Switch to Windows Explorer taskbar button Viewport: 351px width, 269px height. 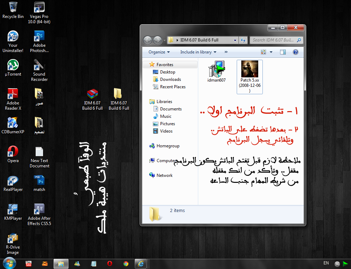pos(61,264)
